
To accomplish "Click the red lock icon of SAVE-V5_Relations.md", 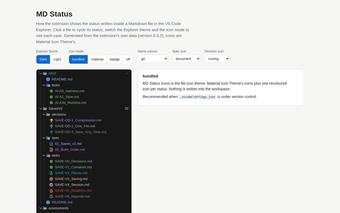I will click(51, 191).
